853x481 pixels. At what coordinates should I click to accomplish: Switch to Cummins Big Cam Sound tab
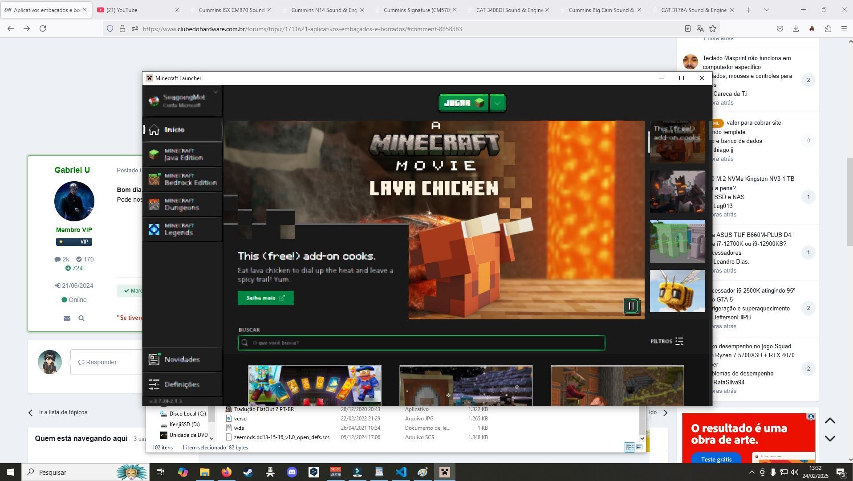[x=601, y=10]
